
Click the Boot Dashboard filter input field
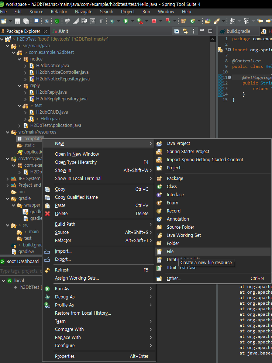coord(21,271)
